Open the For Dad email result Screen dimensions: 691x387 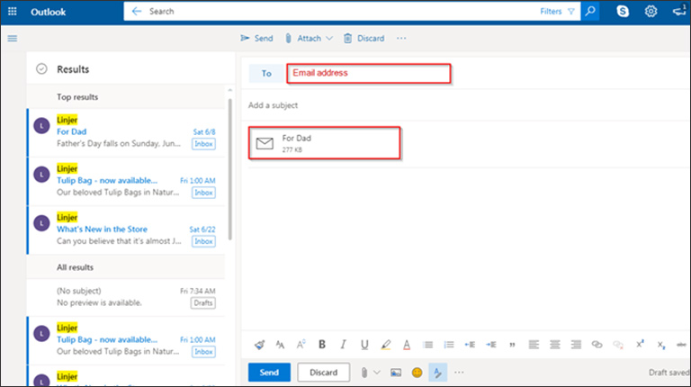pyautogui.click(x=126, y=132)
